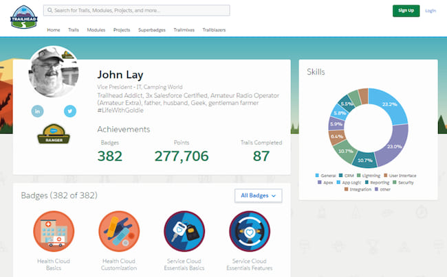Click the search magnifier icon
The width and height of the screenshot is (447, 277).
(x=48, y=11)
